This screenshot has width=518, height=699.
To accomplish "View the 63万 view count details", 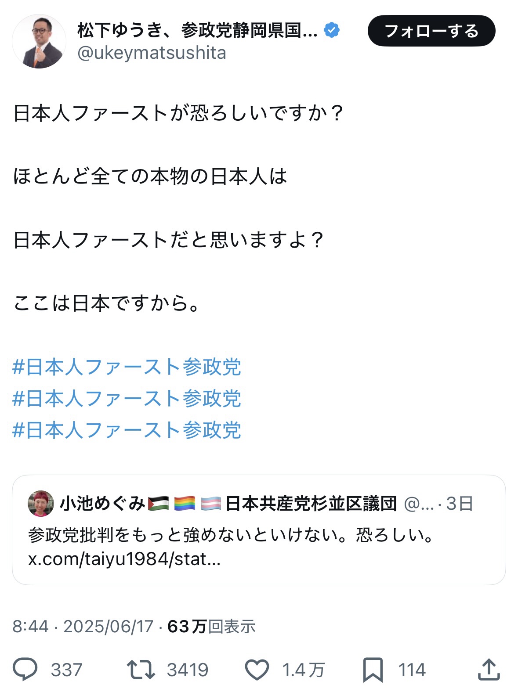I will pyautogui.click(x=211, y=626).
